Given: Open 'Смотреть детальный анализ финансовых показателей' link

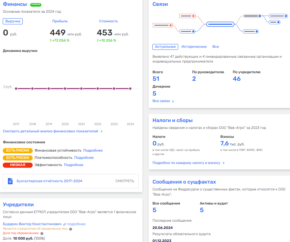Looking at the screenshot, I should [x=51, y=131].
